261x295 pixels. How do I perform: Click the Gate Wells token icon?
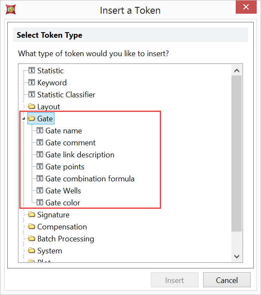click(40, 190)
